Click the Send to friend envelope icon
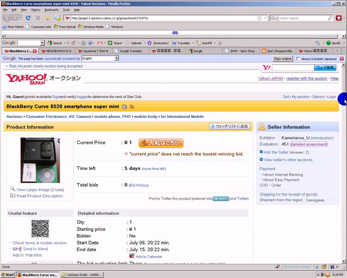 coord(17,249)
